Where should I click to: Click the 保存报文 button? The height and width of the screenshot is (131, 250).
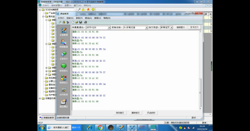[120, 113]
